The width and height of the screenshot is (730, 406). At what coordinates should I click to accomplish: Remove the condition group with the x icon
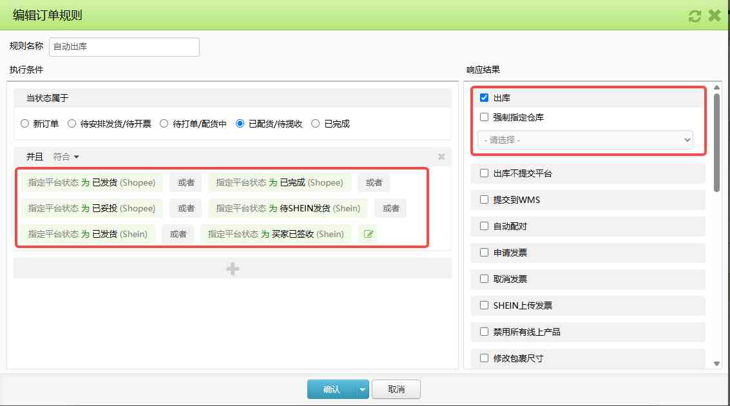pos(441,157)
